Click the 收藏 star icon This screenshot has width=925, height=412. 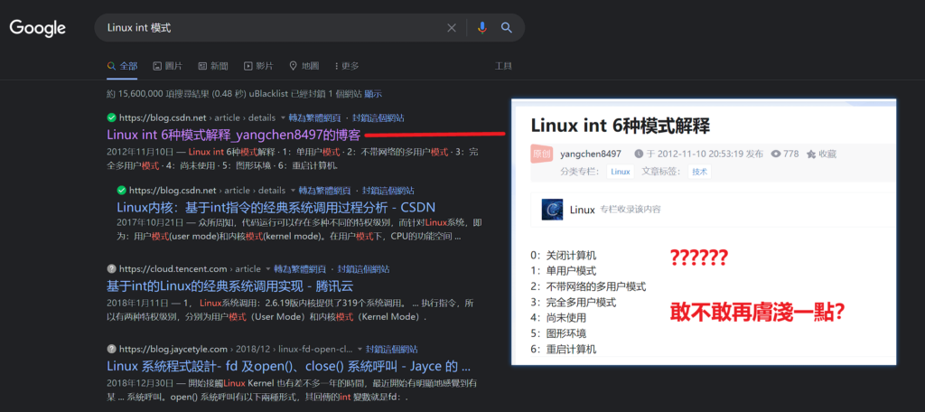click(811, 154)
